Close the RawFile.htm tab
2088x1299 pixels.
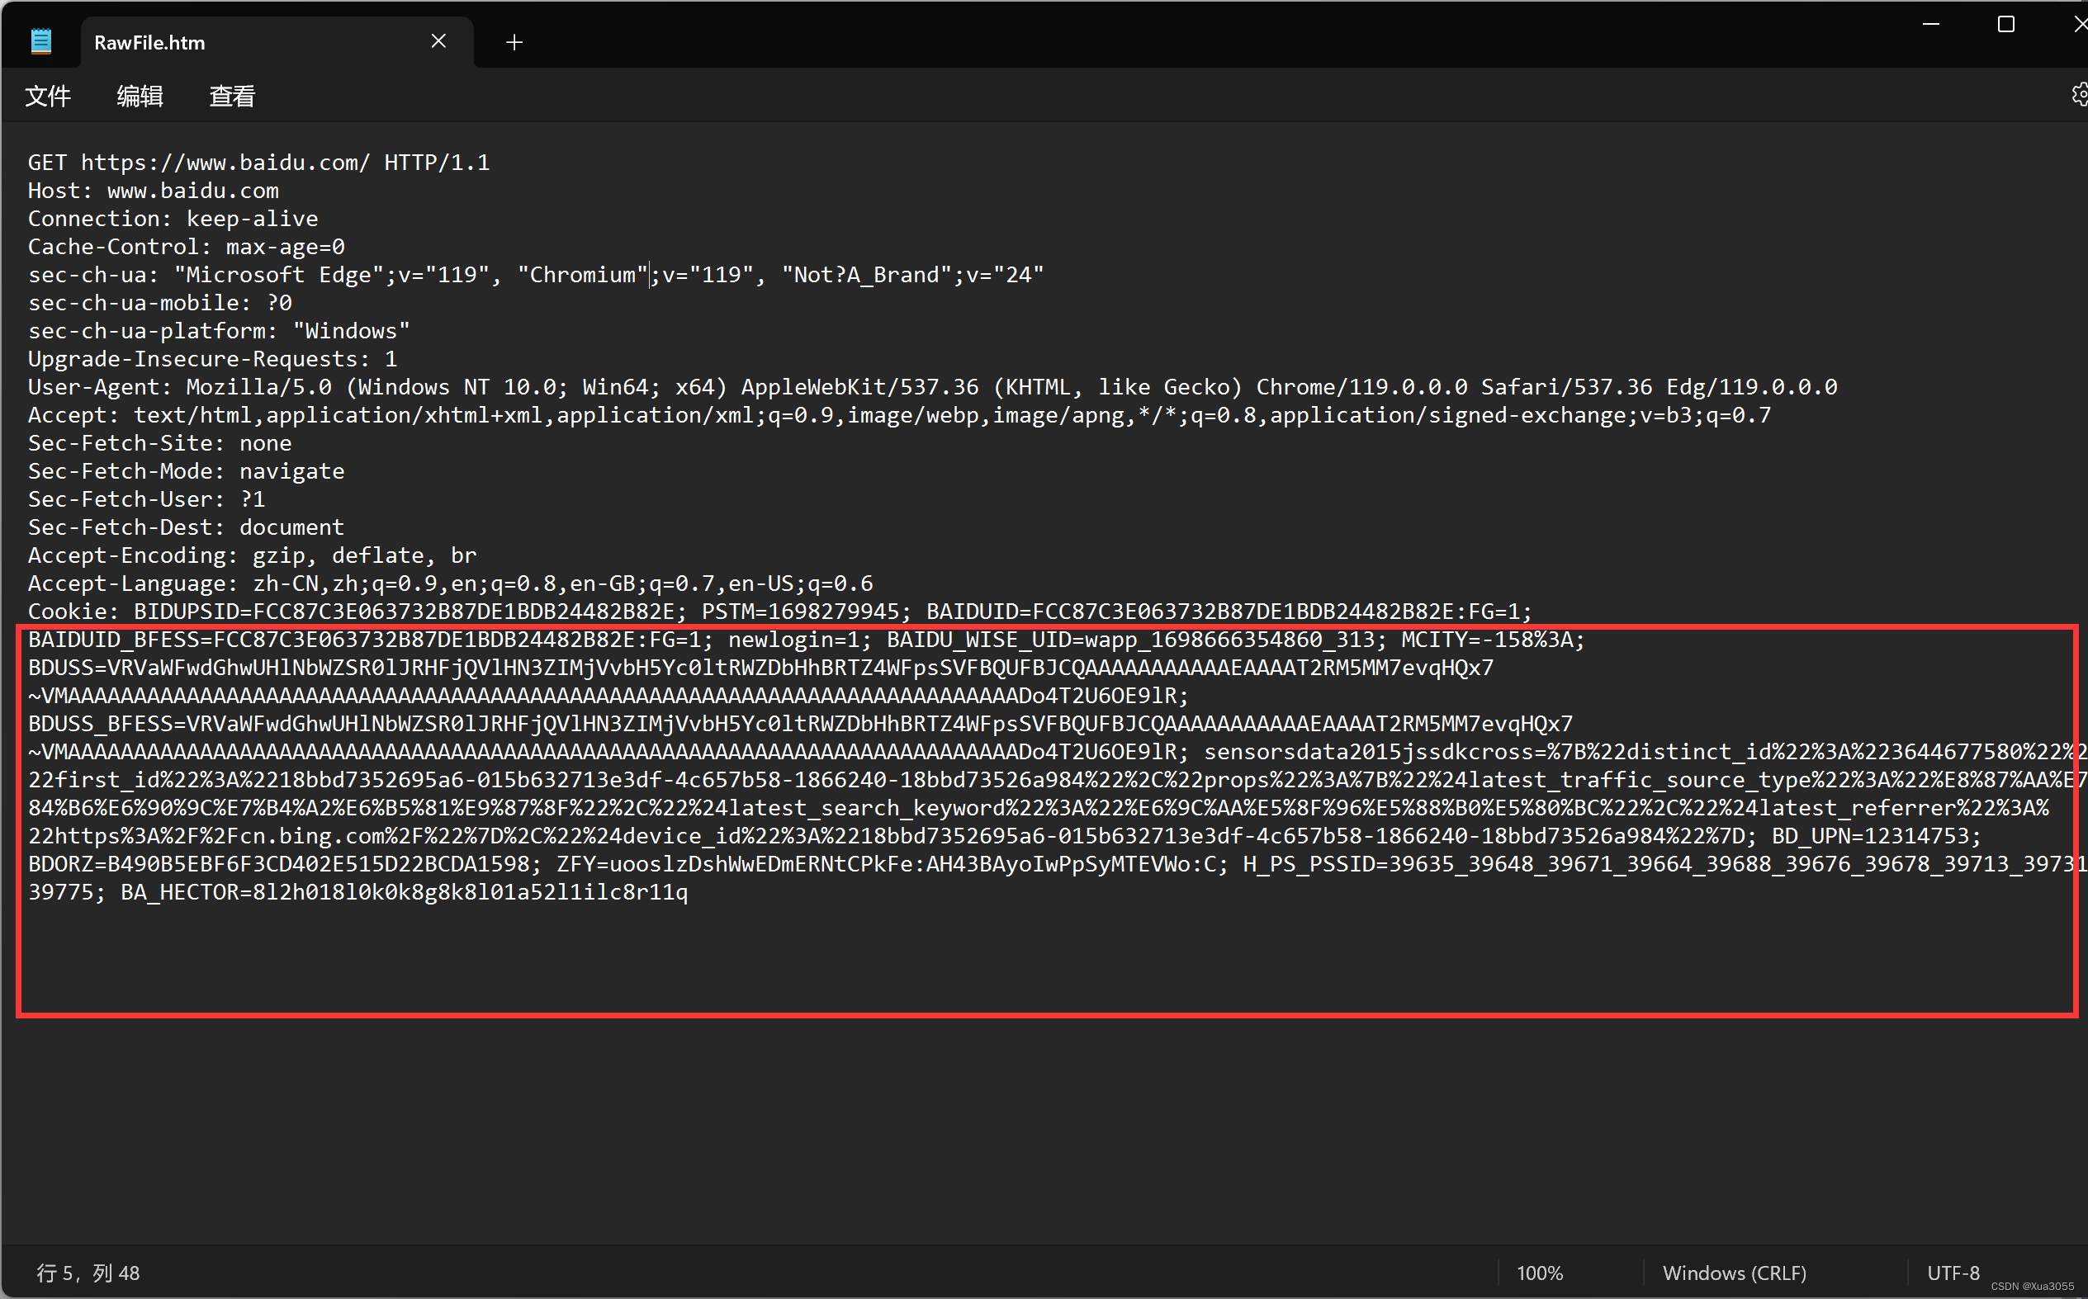438,41
